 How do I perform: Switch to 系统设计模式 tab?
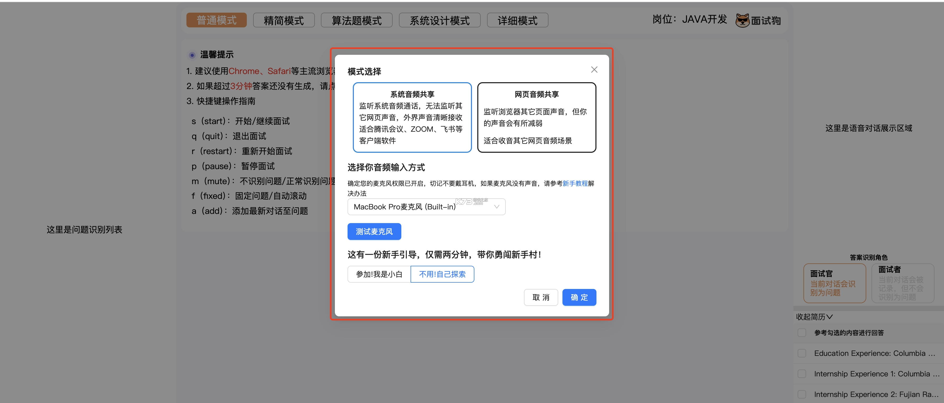coord(439,20)
